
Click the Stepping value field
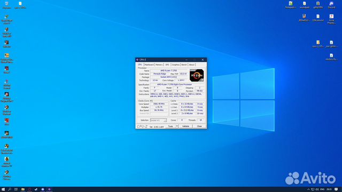point(199,87)
